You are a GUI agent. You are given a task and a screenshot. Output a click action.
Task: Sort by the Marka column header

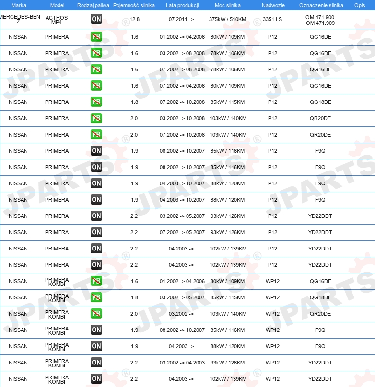pyautogui.click(x=19, y=5)
